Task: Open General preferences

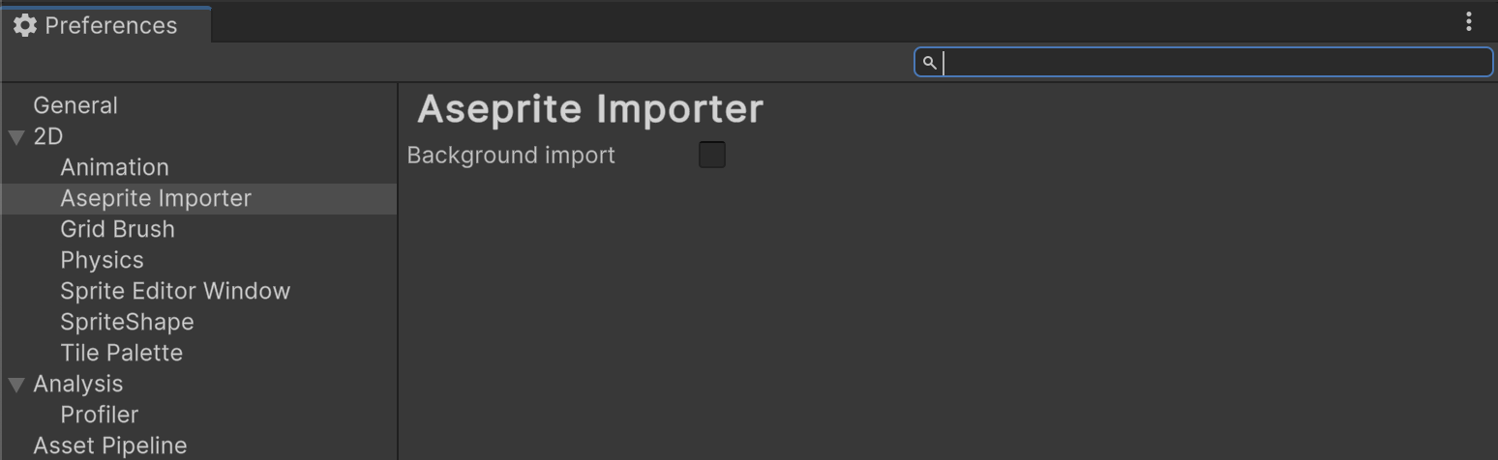Action: pyautogui.click(x=75, y=105)
